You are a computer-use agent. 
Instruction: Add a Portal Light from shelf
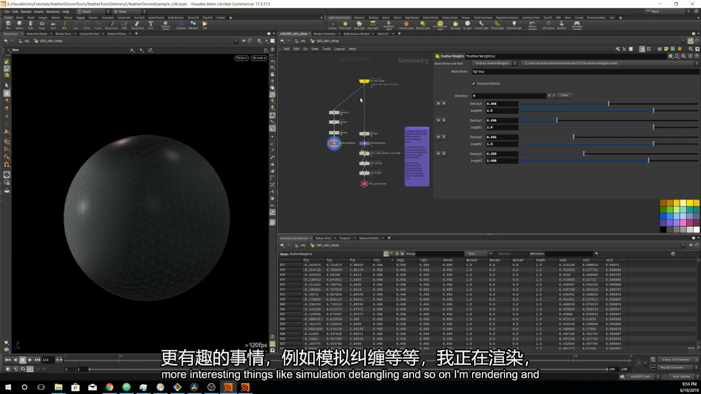pyautogui.click(x=497, y=25)
